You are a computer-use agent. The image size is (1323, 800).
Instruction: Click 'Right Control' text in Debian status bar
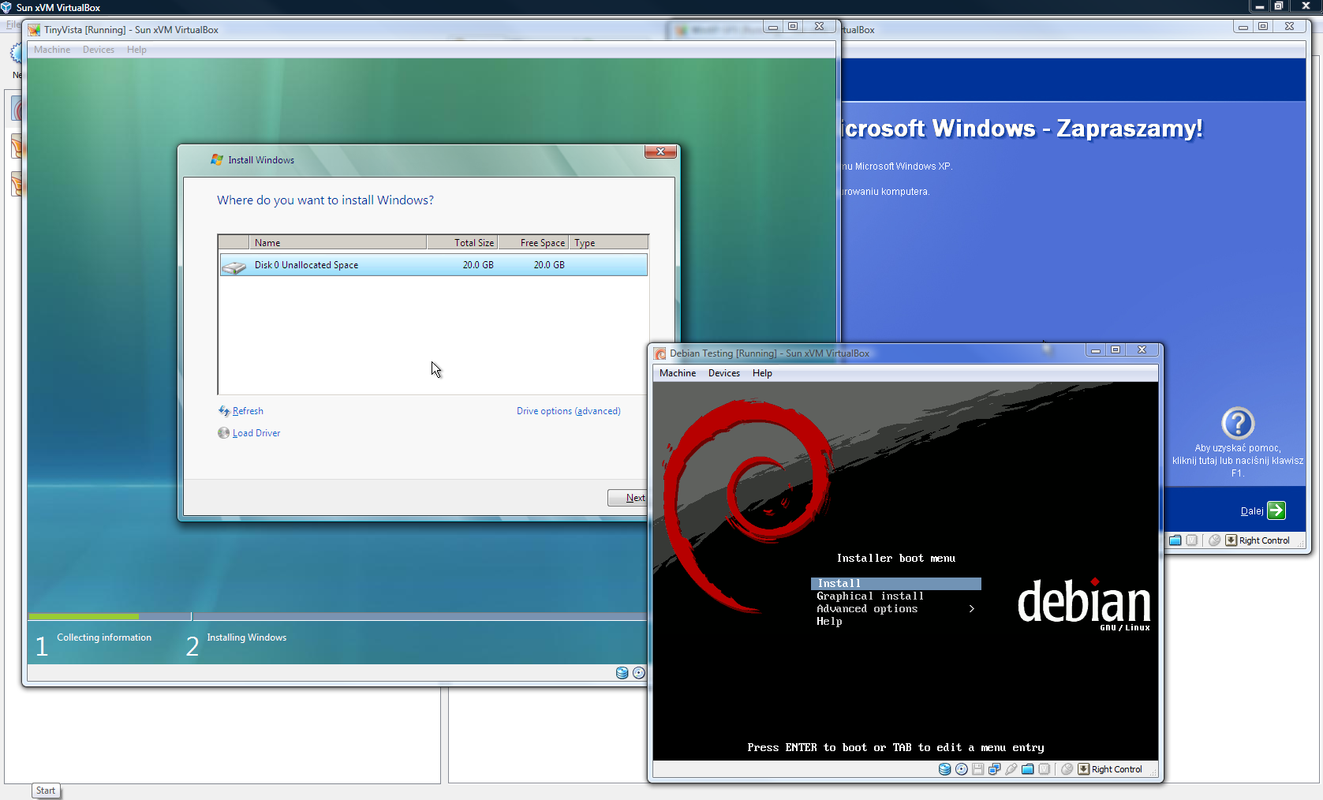(x=1117, y=769)
